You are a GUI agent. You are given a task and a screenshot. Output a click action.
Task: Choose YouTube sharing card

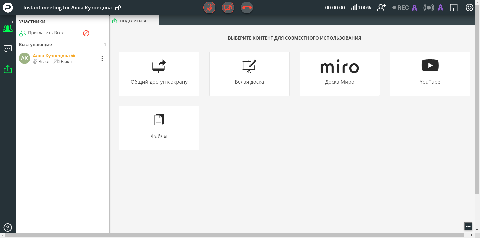[430, 74]
